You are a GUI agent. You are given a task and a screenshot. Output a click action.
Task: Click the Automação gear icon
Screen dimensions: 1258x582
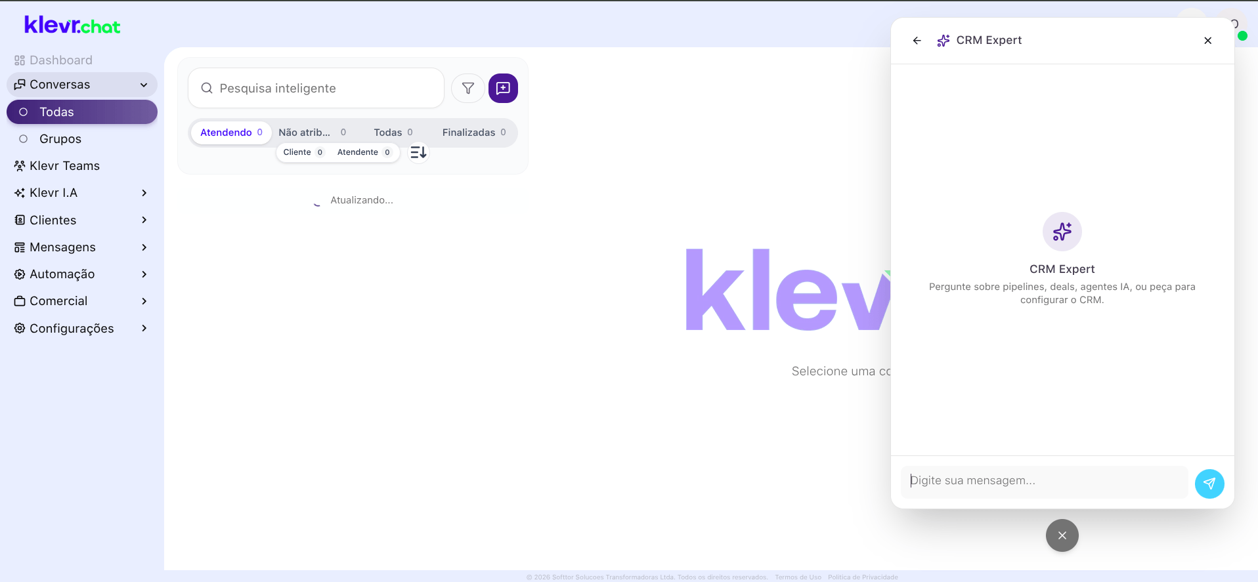point(20,274)
